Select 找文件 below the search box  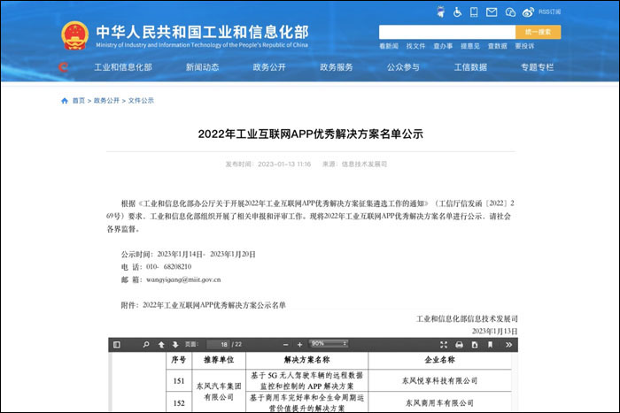pos(415,46)
